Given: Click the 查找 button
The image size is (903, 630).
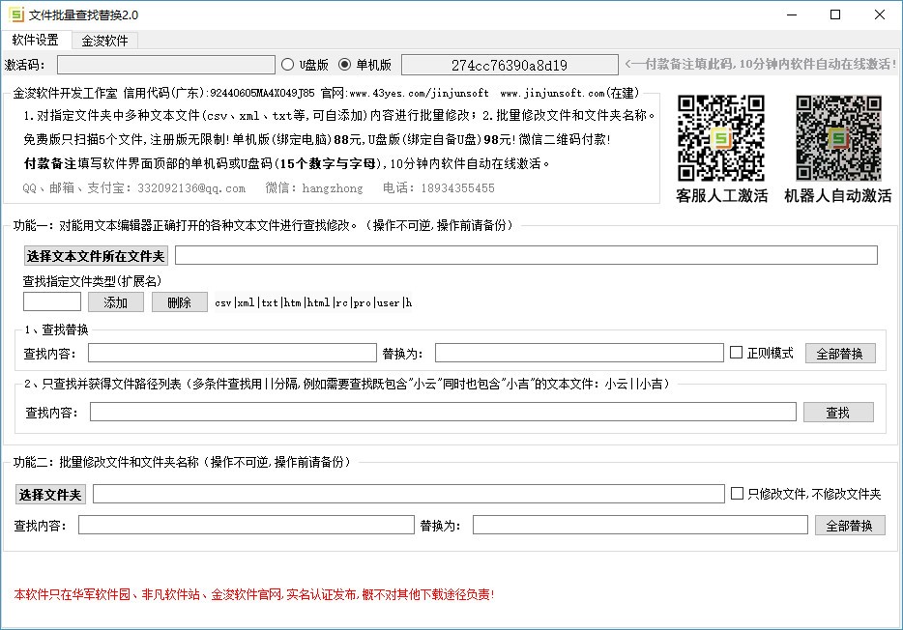Looking at the screenshot, I should pyautogui.click(x=838, y=412).
